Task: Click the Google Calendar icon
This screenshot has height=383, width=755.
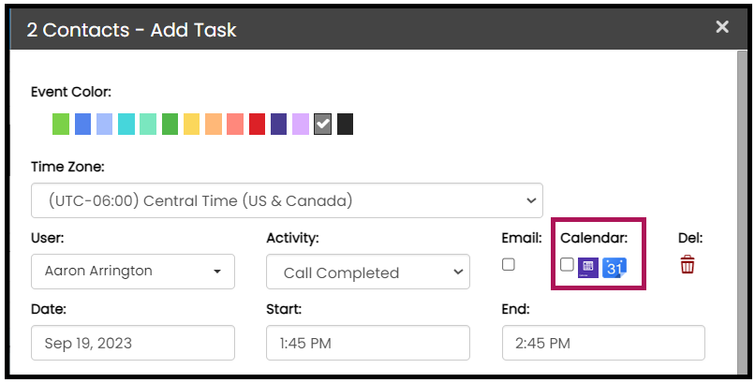Action: [x=614, y=267]
